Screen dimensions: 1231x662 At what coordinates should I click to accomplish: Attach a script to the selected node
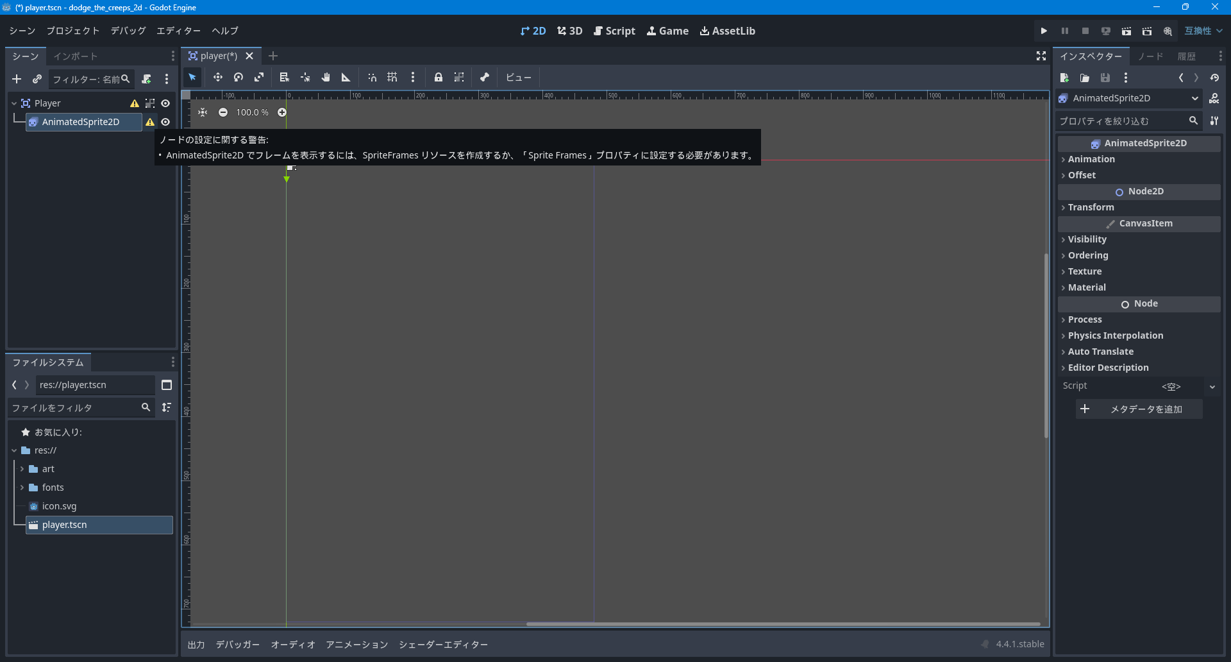pyautogui.click(x=147, y=79)
